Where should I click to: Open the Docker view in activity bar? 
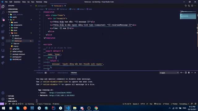tap(3, 57)
